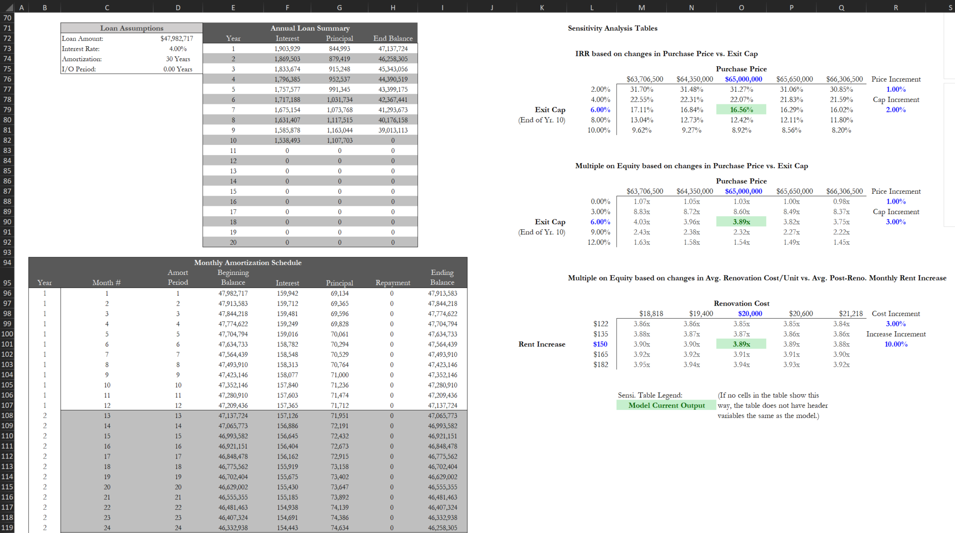Screen dimensions: 955x533
Task: Click Rent Increase $182 row label
Action: click(601, 365)
